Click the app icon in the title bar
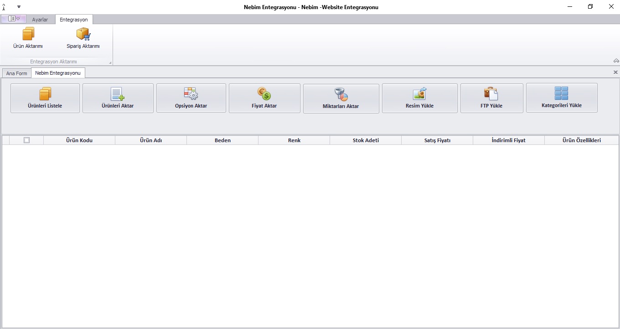This screenshot has height=329, width=620. tap(4, 7)
